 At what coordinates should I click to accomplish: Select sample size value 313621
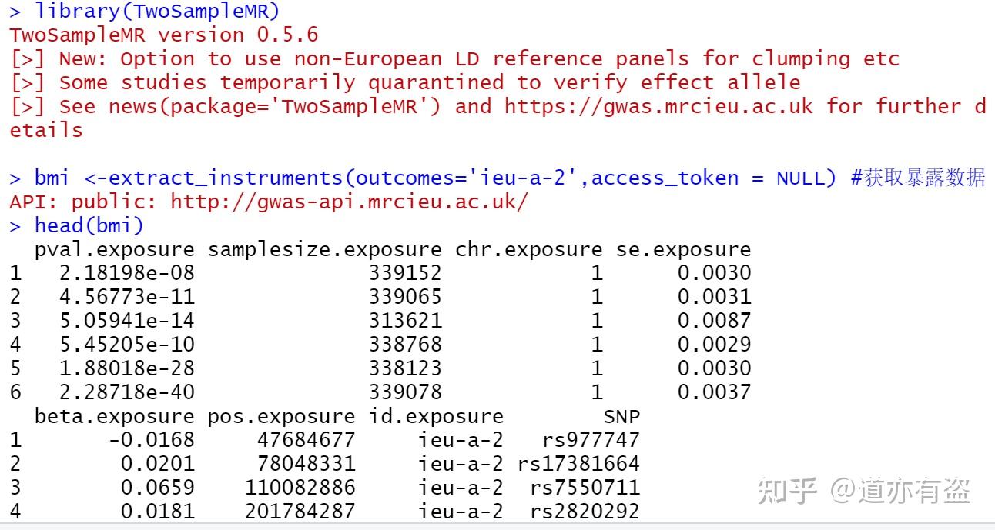pyautogui.click(x=405, y=322)
